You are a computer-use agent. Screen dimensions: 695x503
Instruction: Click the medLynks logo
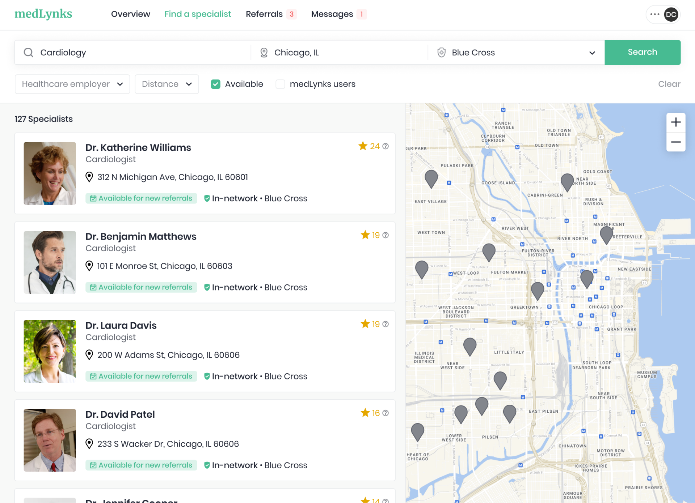point(43,14)
